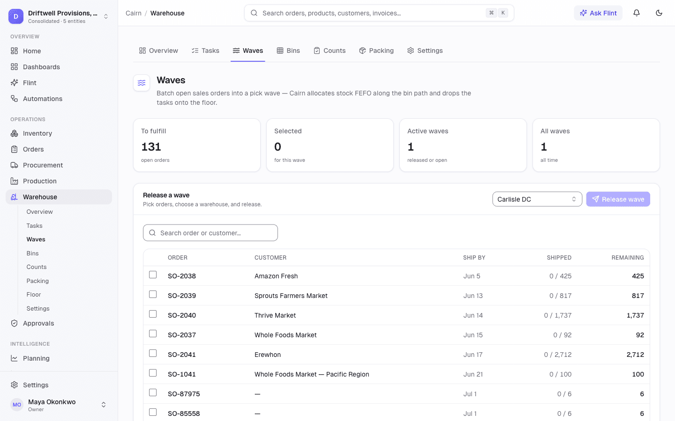Click the Overview tab grid icon
This screenshot has height=421, width=675.
click(142, 51)
